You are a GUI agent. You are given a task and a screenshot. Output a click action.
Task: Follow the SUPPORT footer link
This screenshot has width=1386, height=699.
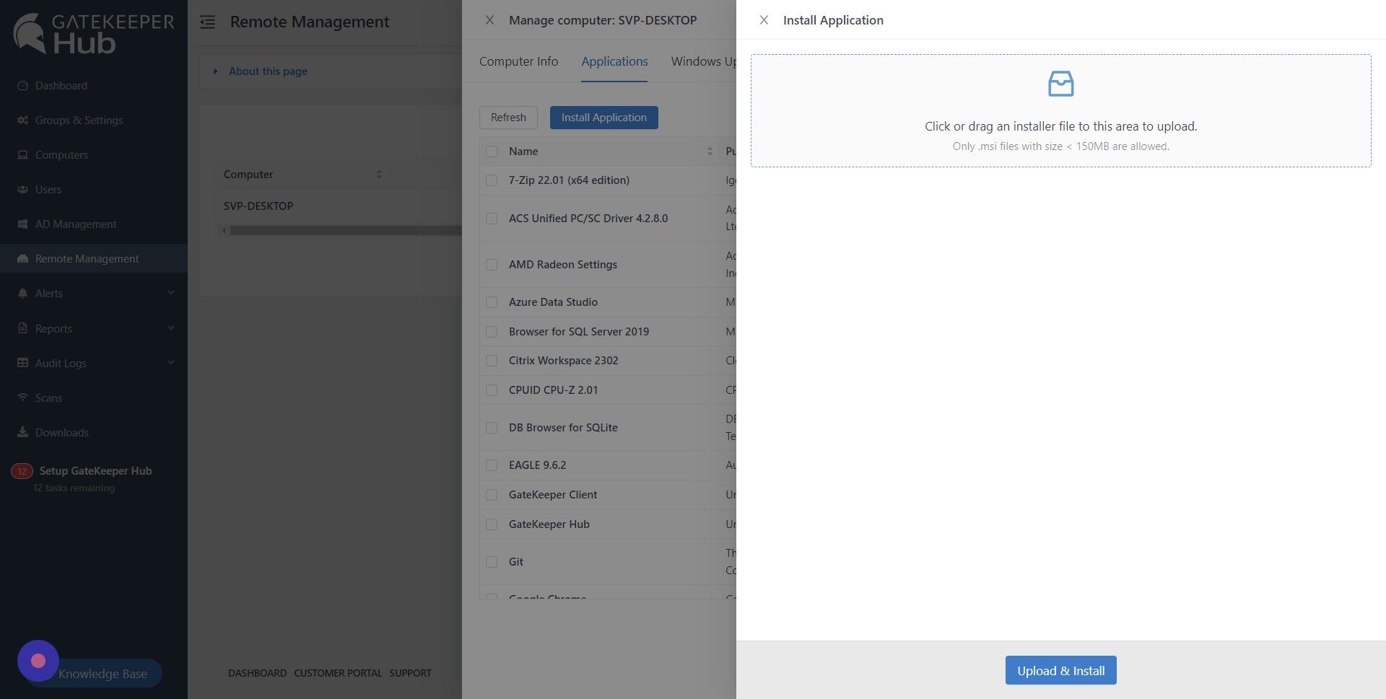[410, 673]
